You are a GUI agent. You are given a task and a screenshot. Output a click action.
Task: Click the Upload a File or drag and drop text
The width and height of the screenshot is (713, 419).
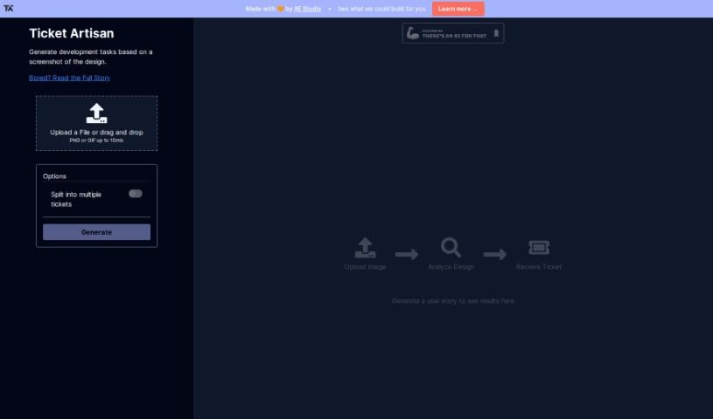click(x=96, y=132)
